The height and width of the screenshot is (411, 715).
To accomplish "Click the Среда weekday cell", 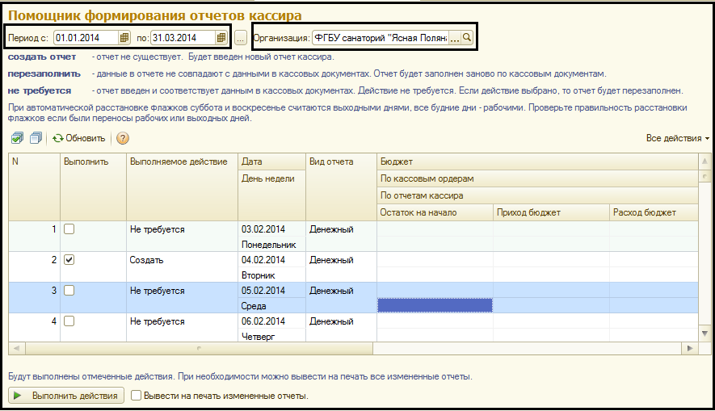I will tap(271, 306).
